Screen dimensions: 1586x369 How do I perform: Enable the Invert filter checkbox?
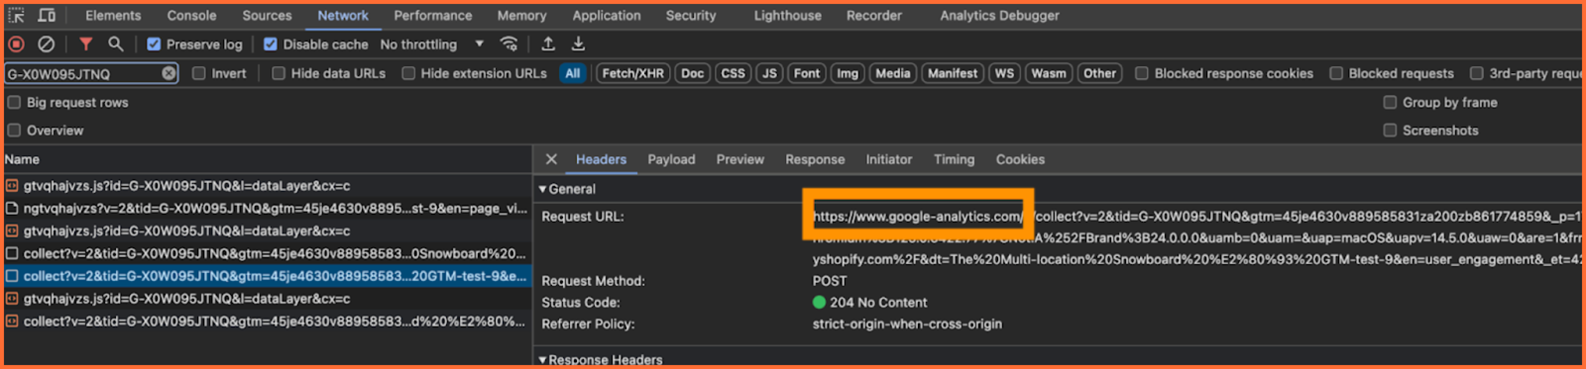(x=198, y=74)
